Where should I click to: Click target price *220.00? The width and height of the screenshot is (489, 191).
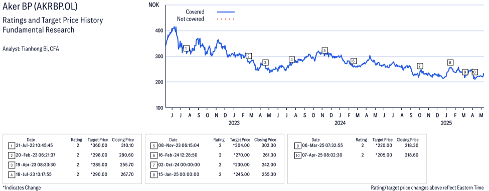click(384, 145)
